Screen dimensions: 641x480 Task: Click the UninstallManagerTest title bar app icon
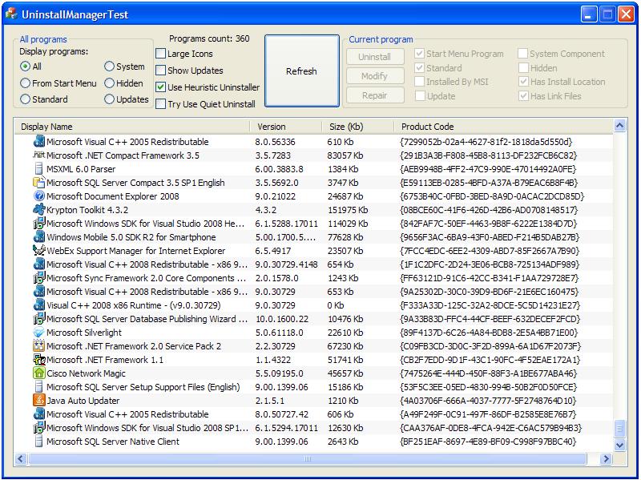coord(11,14)
